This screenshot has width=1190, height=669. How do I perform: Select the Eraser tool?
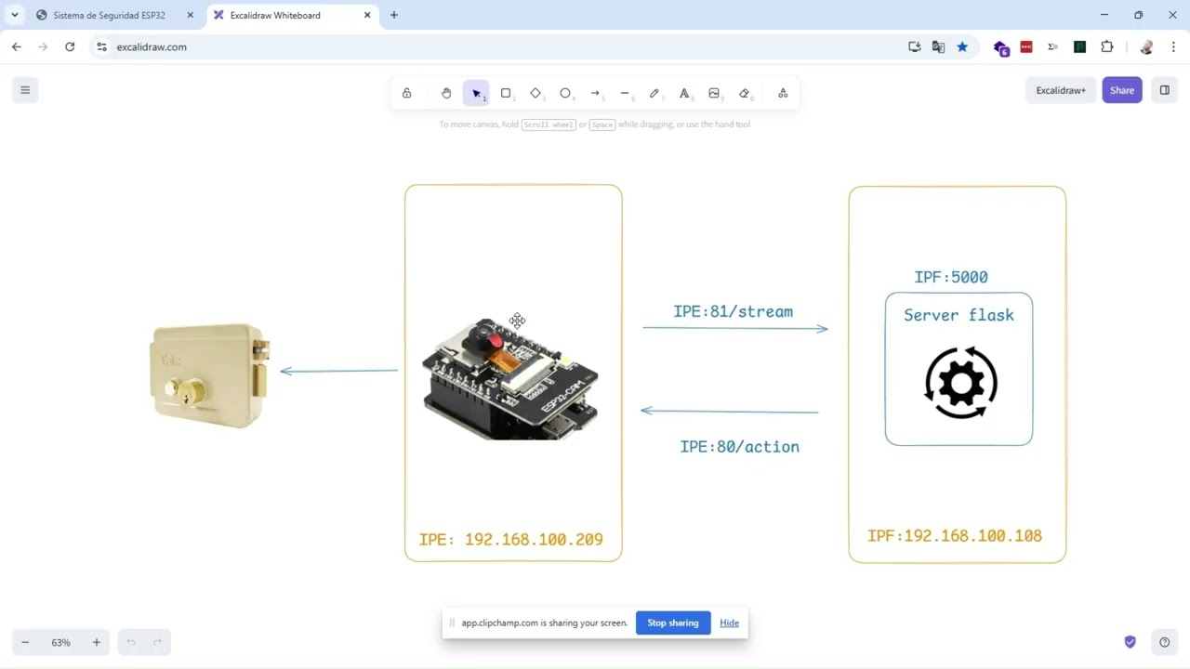[744, 93]
